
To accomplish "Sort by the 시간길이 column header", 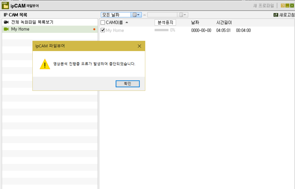I will pos(224,23).
